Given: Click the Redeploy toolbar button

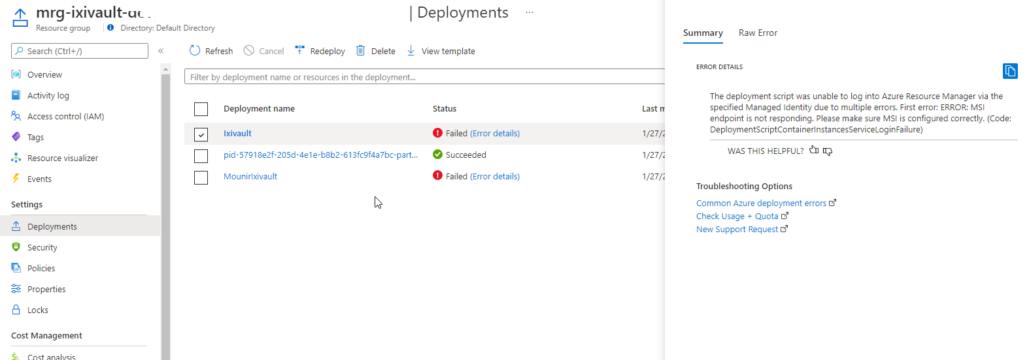Looking at the screenshot, I should (x=320, y=51).
